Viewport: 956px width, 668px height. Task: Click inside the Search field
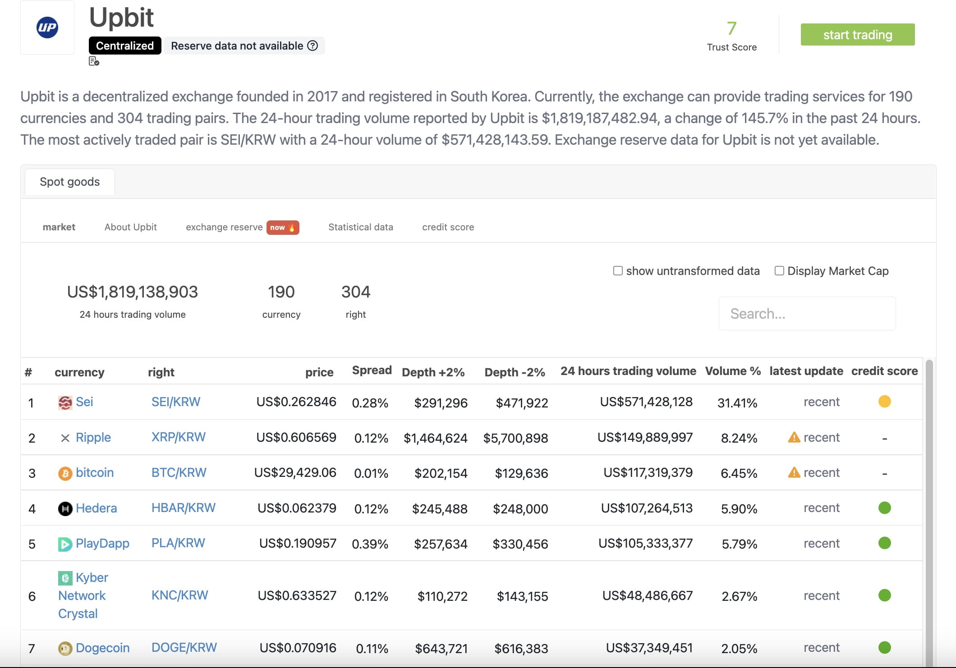807,313
